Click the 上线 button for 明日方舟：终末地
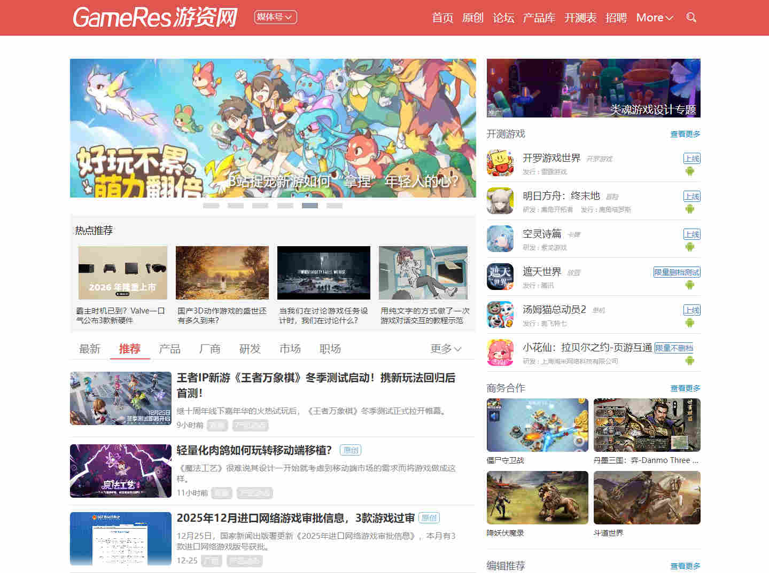Screen dimensions: 769x573 692,196
